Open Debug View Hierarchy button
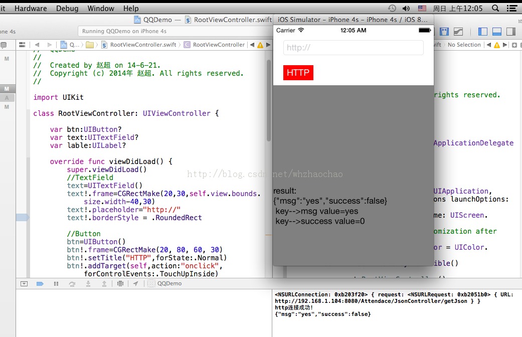The image size is (522, 337). 120,283
